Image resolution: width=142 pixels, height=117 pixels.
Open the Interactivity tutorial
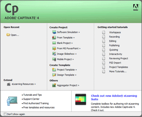(x=116, y=54)
